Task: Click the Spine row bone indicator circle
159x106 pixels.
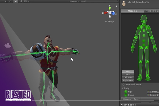Action: pyautogui.click(x=126, y=95)
